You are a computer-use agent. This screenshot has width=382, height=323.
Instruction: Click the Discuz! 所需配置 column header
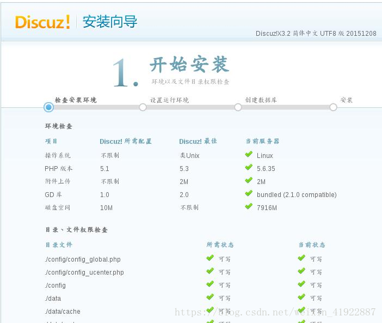coord(126,141)
